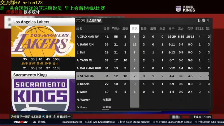Select player row A. YANG MI
Screen dimensions: 224x126
[143, 60]
